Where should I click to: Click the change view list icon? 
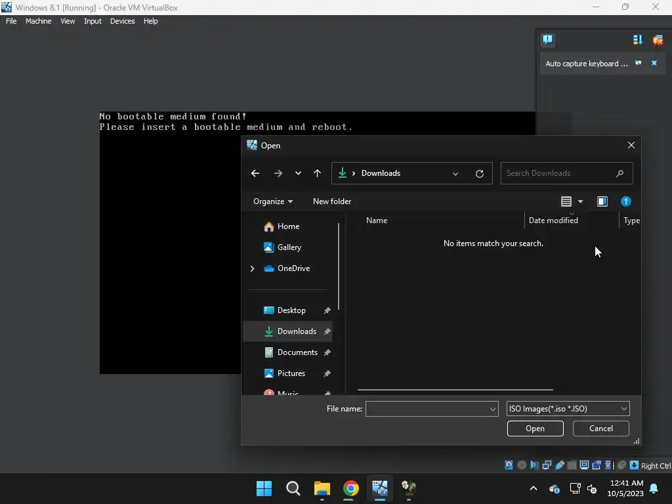(566, 201)
